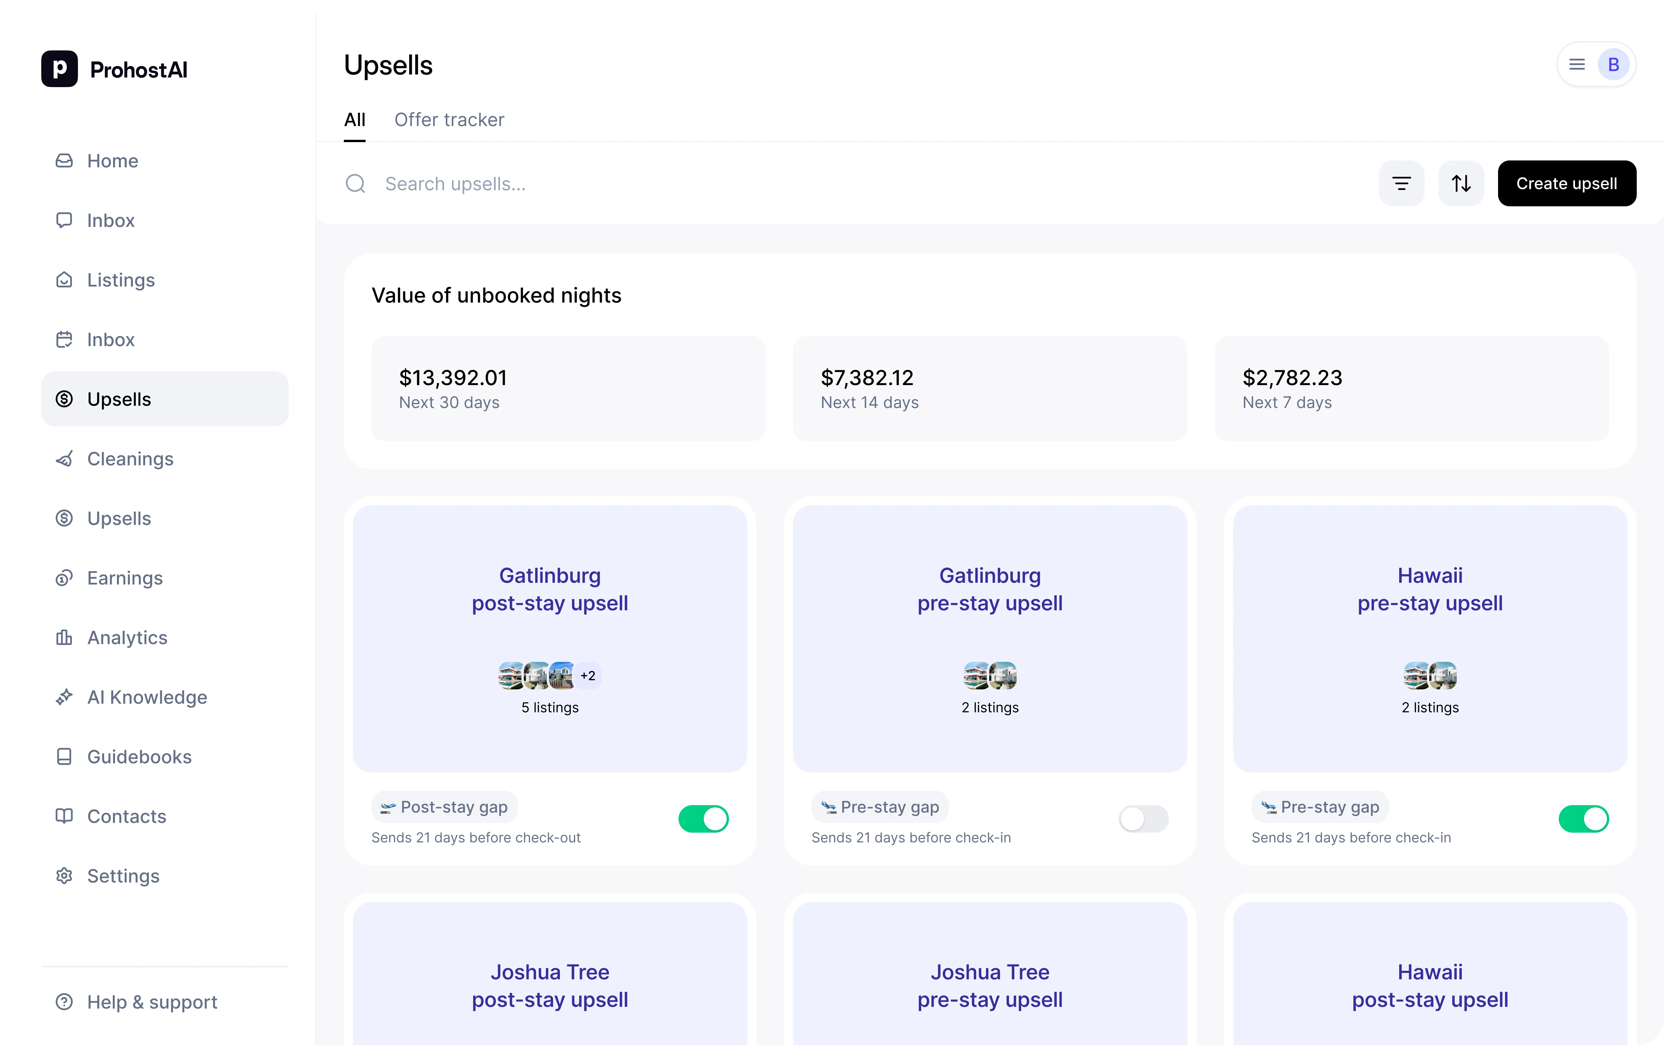Click the Guidebooks book icon
Viewport: 1678px width, 1059px height.
click(x=64, y=757)
